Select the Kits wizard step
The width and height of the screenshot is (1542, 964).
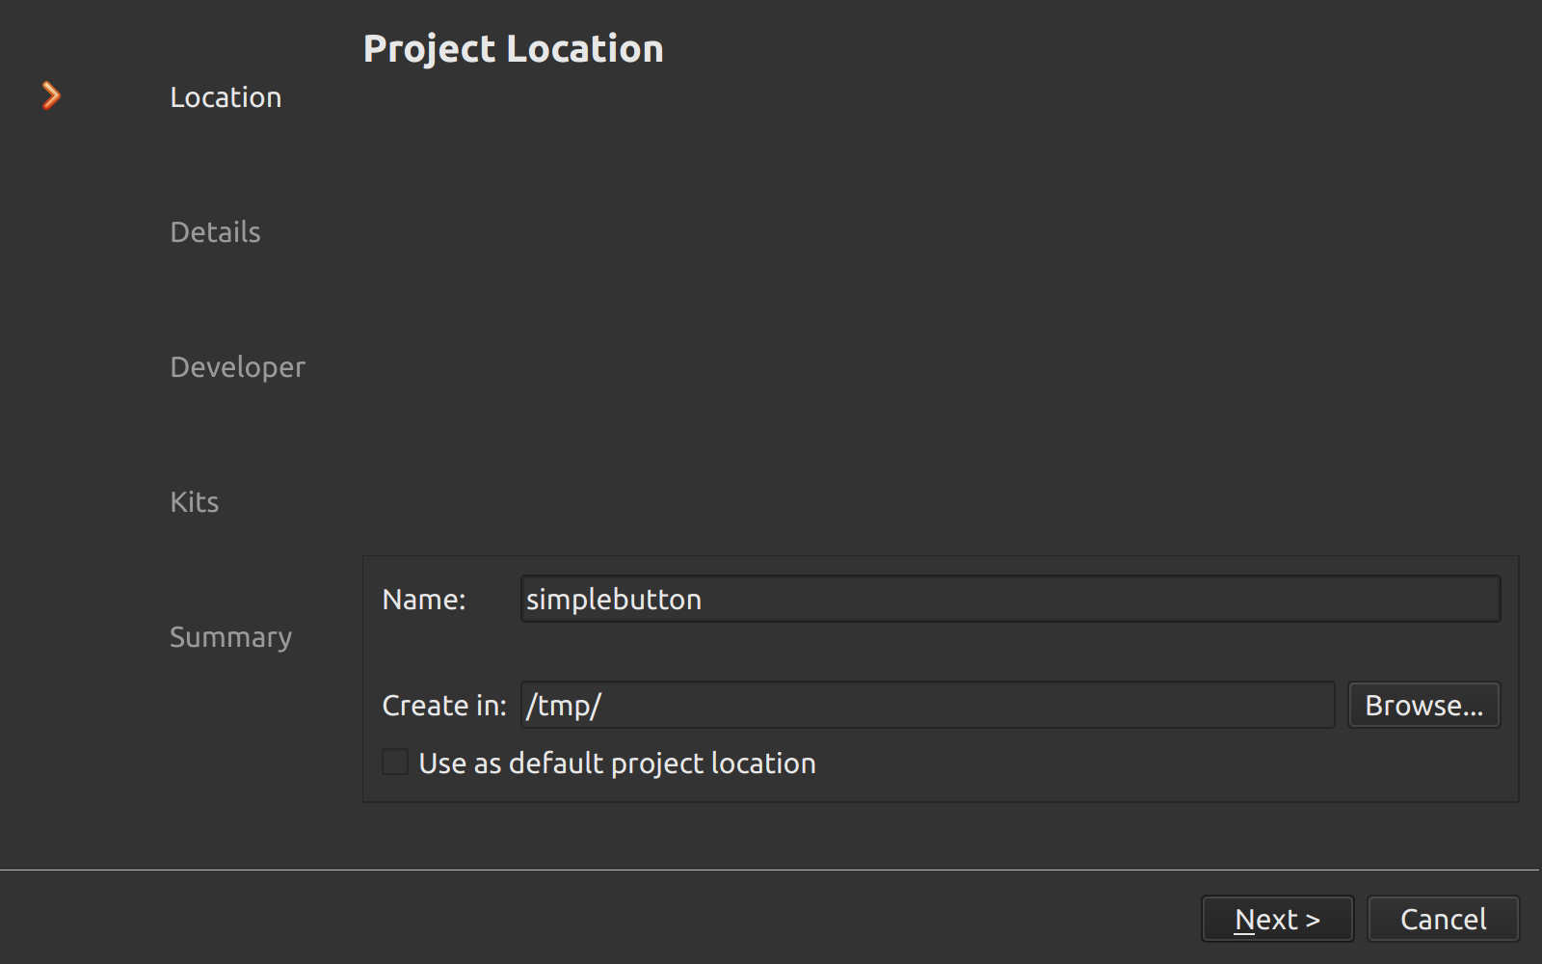click(194, 502)
